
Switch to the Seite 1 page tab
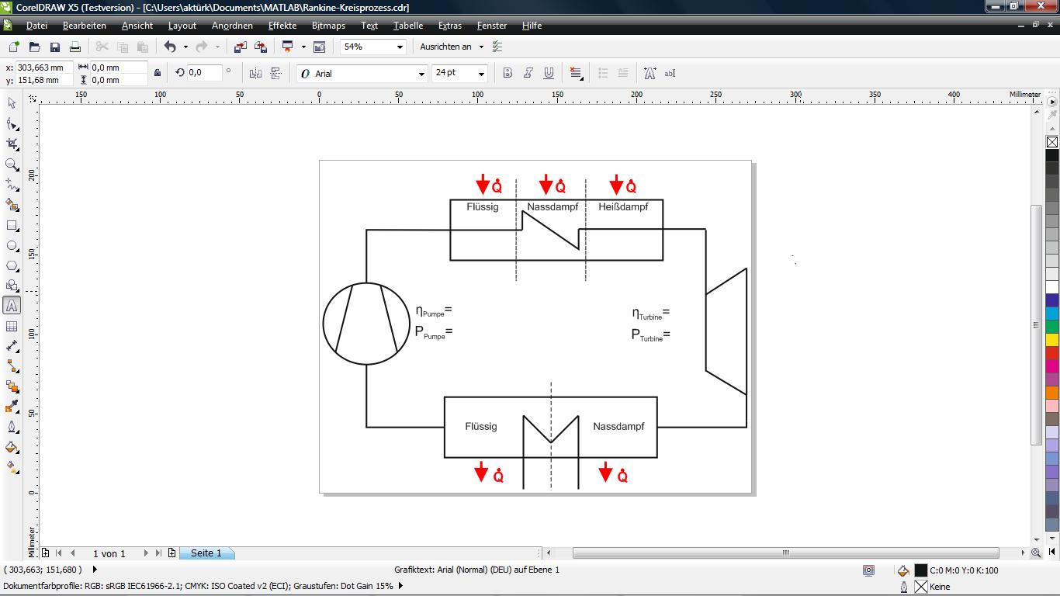click(206, 553)
